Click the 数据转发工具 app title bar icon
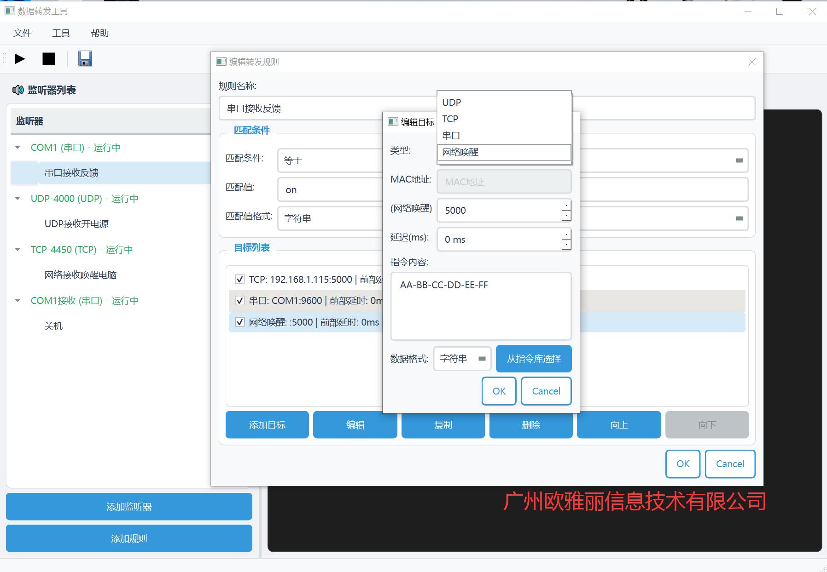This screenshot has width=827, height=572. [x=10, y=11]
